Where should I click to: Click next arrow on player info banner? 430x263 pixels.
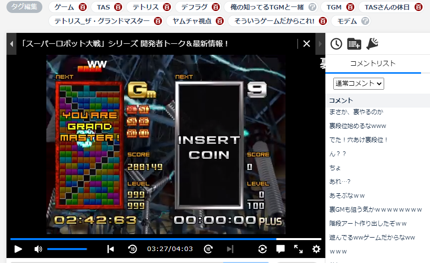point(320,44)
